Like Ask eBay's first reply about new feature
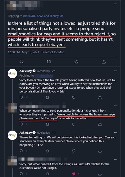Screen dimensions: 125x177 point(73,97)
